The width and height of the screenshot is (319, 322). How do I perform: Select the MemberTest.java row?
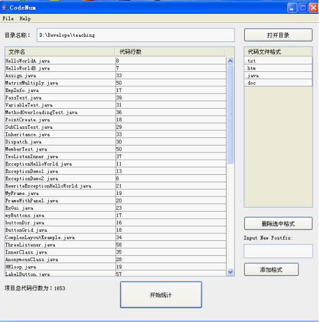pyautogui.click(x=116, y=149)
